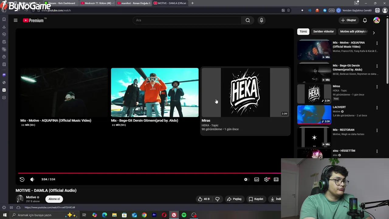Screen dimensions: 389x219
Task: Open more options for Mix - Motive AQUAFINA
Action: (x=377, y=43)
